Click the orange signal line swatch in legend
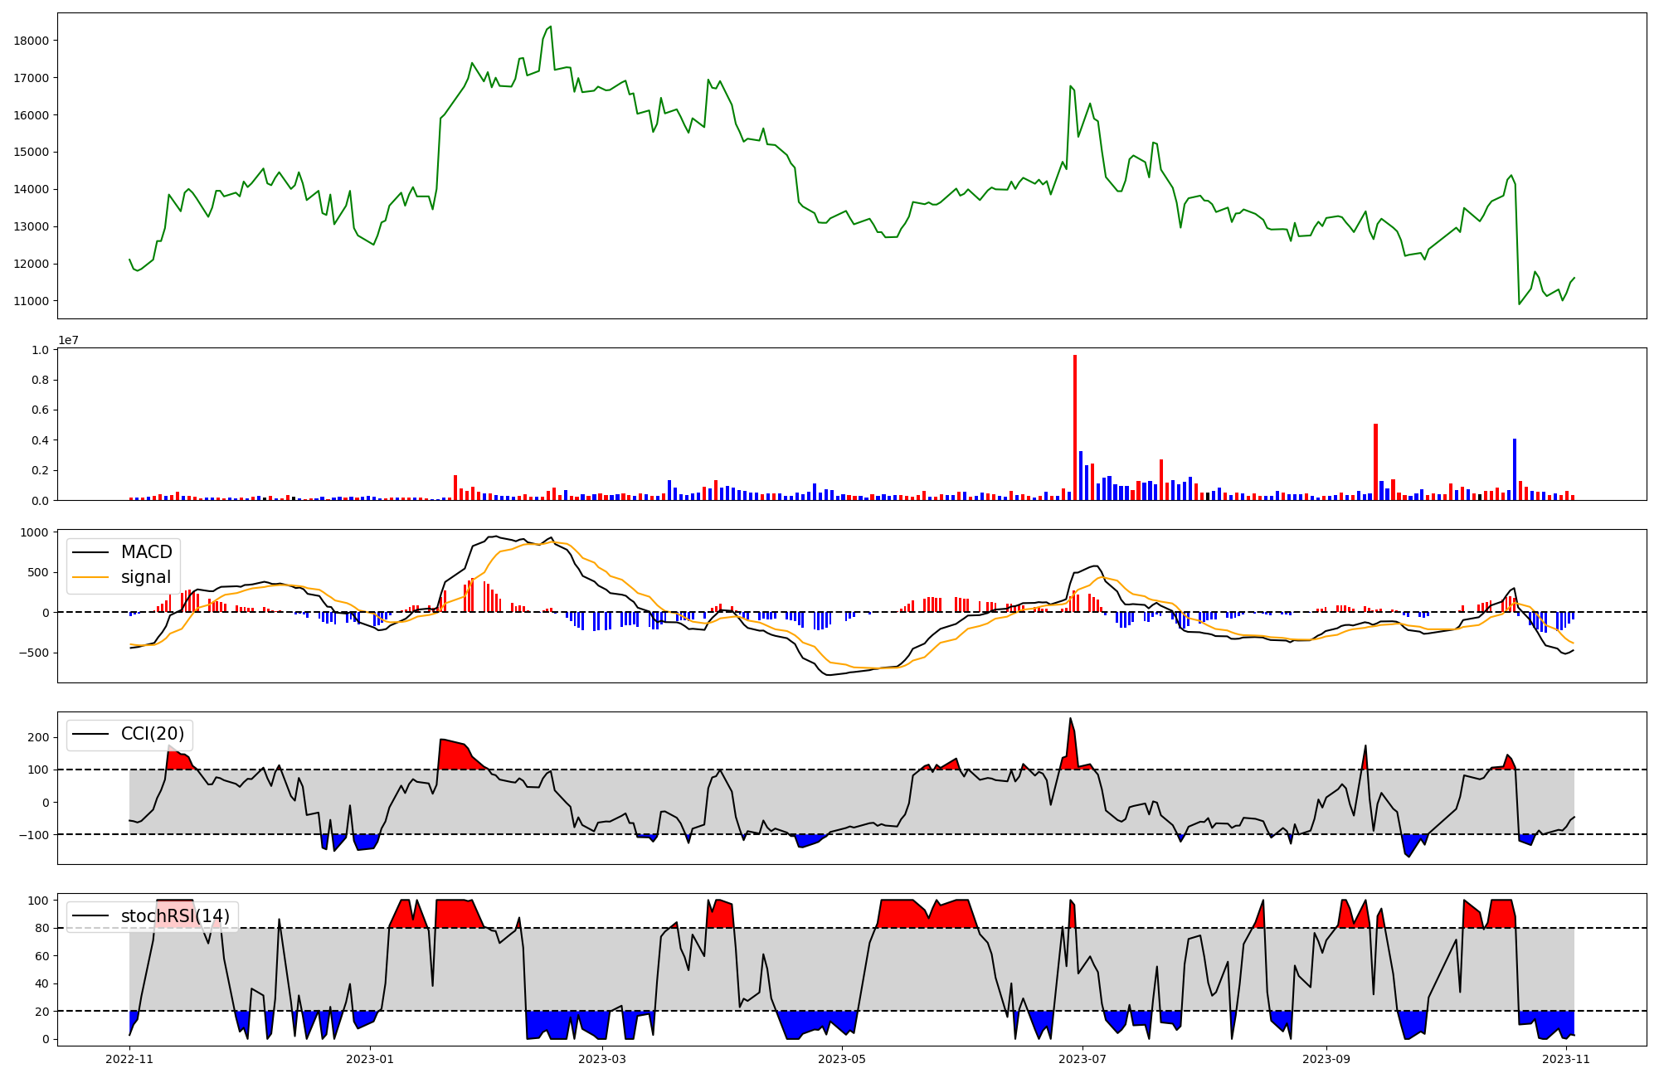The image size is (1659, 1078). pyautogui.click(x=90, y=577)
